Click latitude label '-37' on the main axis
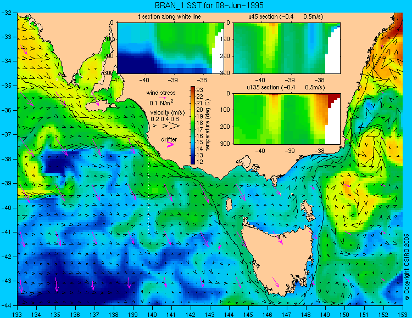This screenshot has width=412, height=318. click(x=6, y=134)
